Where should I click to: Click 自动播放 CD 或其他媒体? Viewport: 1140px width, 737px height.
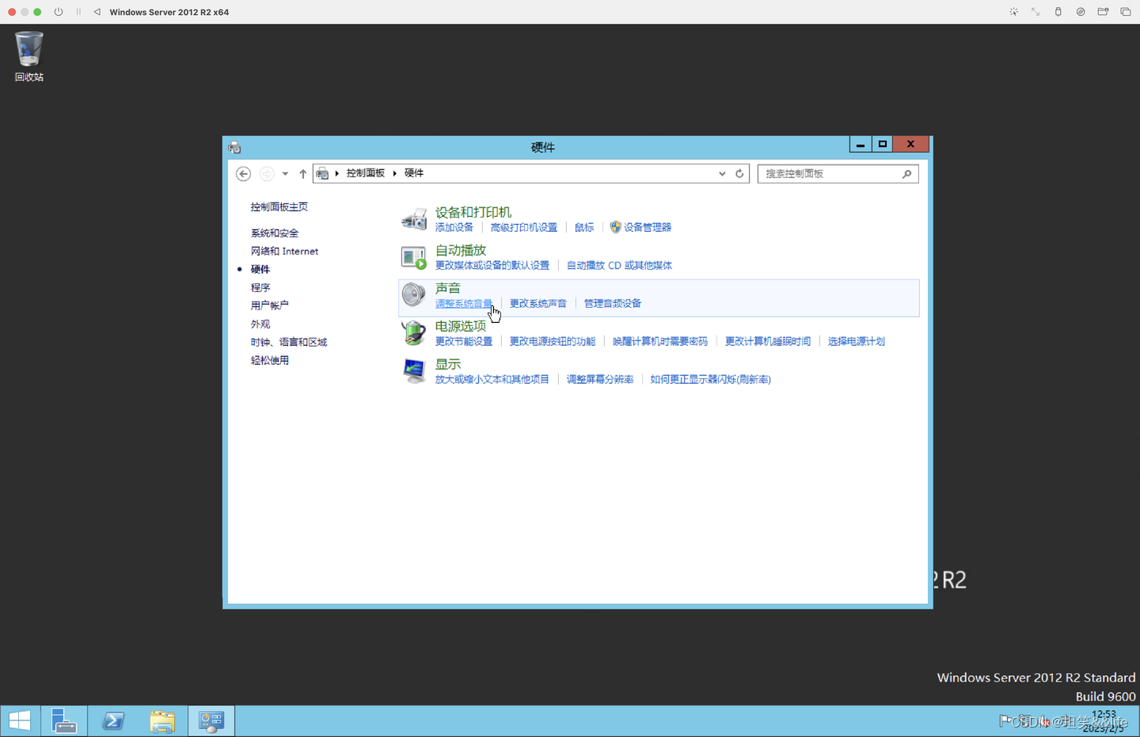(619, 265)
